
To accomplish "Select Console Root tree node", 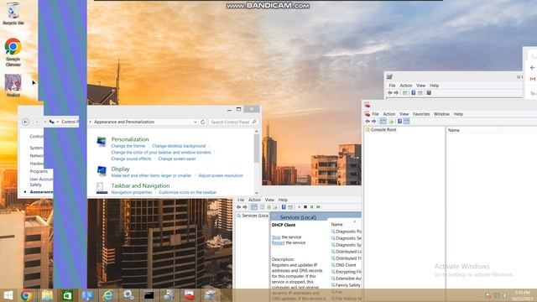I will [381, 130].
